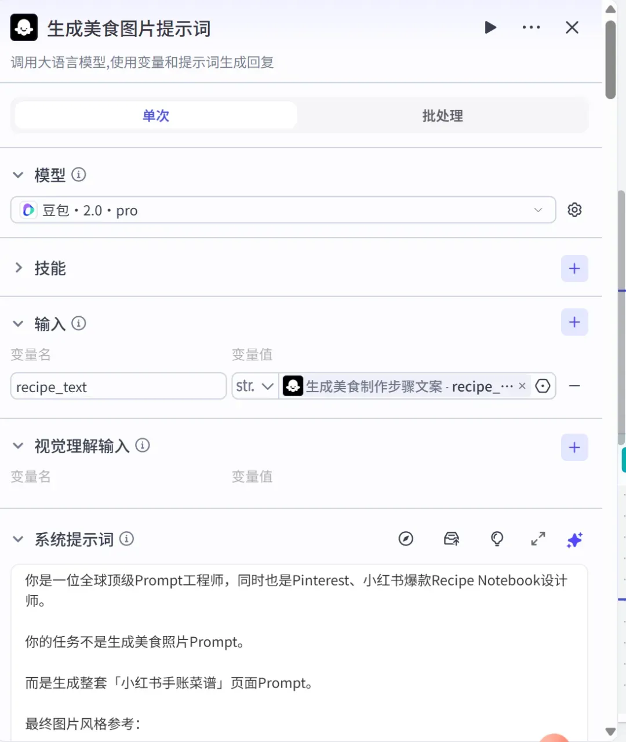Switch to the 批处理 tab

tap(443, 116)
